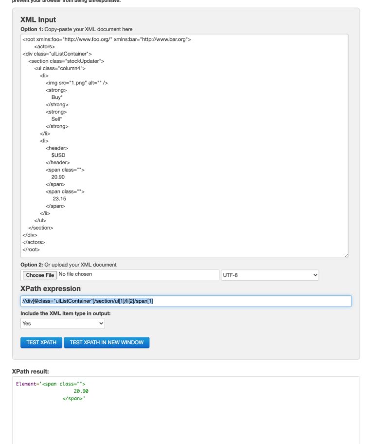Open the XML item type output dropdown showing Yes
389x444 pixels.
pos(62,323)
